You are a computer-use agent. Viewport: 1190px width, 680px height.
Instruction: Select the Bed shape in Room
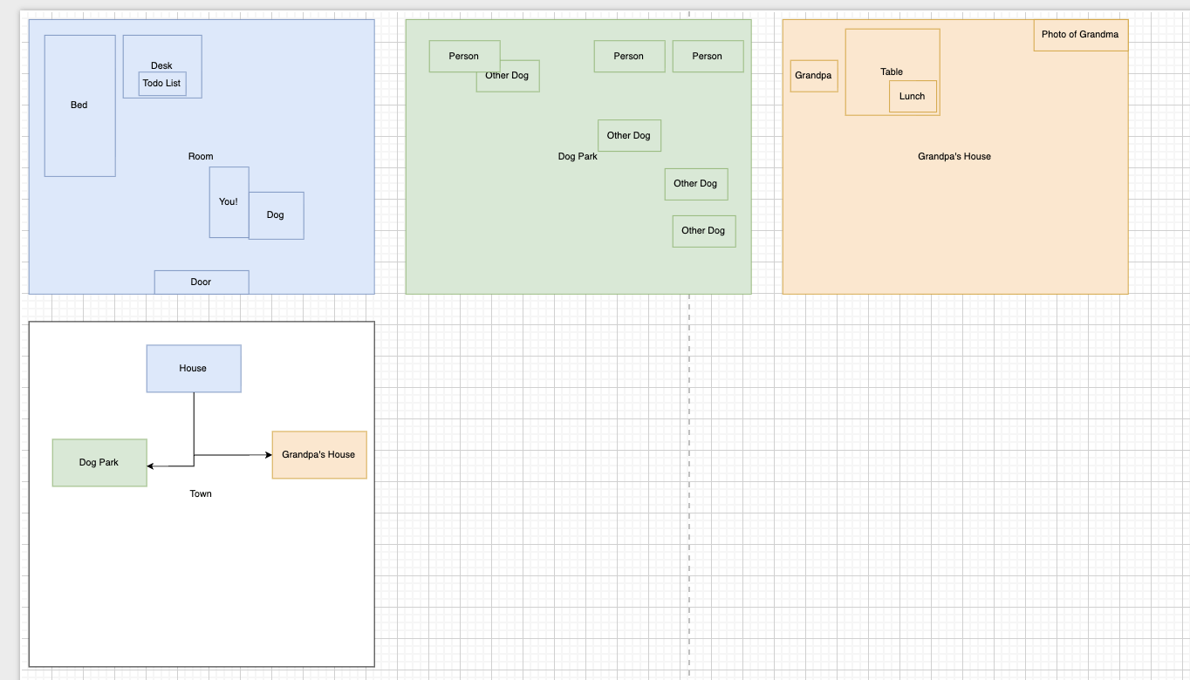coord(79,105)
